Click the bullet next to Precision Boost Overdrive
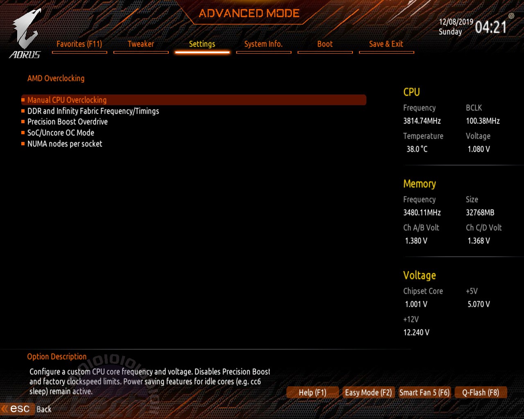Screen dimensions: 524x419 [23, 122]
